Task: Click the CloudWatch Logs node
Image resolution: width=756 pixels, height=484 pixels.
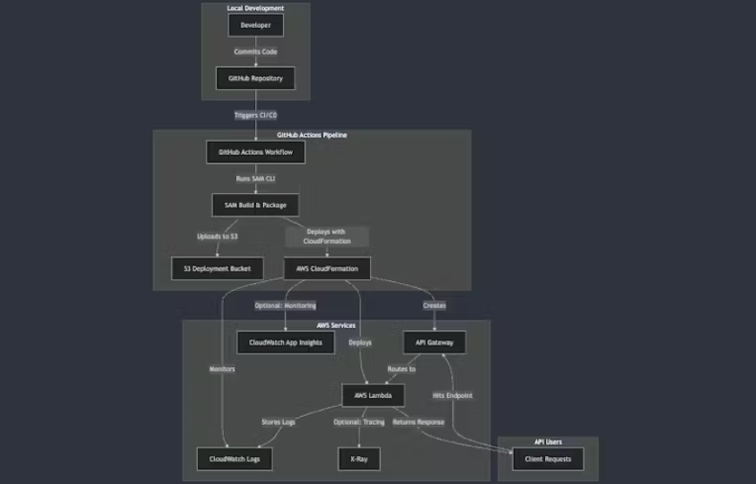Action: [234, 459]
